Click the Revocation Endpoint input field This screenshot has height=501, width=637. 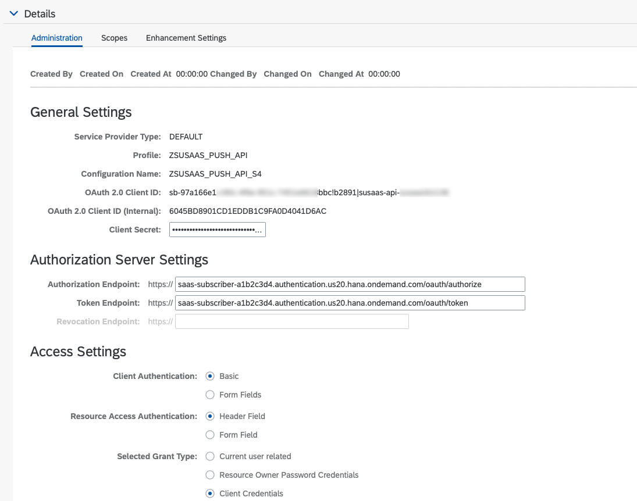pos(291,321)
